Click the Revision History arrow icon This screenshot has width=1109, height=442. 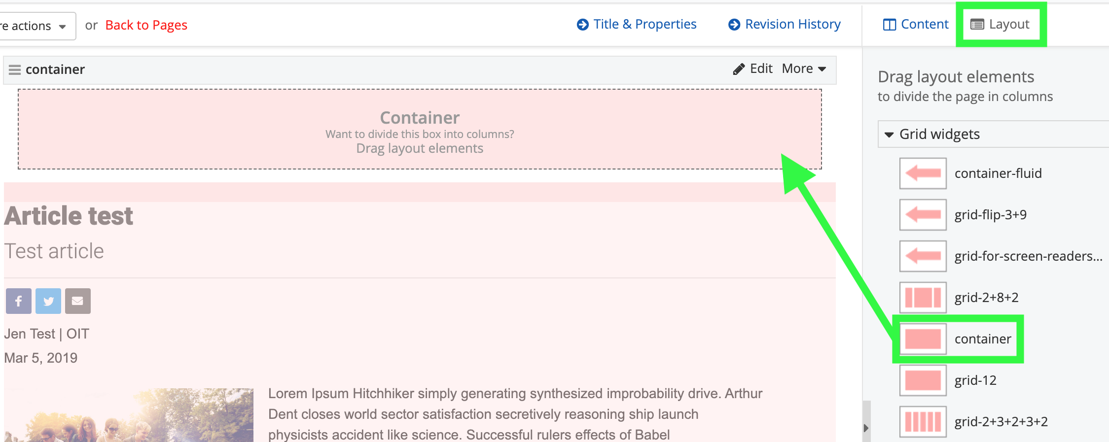pos(734,25)
